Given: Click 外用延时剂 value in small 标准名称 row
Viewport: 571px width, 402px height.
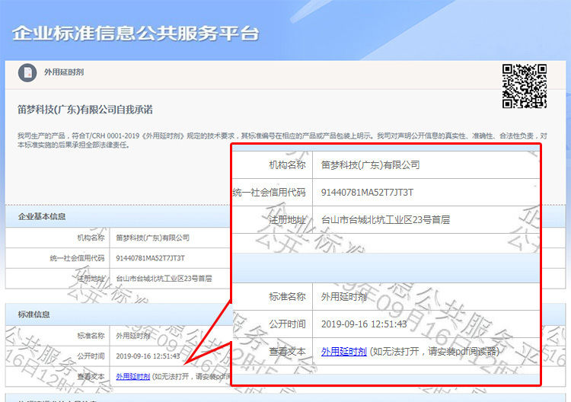Looking at the screenshot, I should click(x=133, y=335).
